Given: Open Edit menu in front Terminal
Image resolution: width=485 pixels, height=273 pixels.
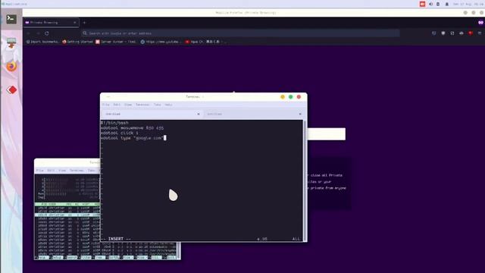Looking at the screenshot, I should click(117, 105).
